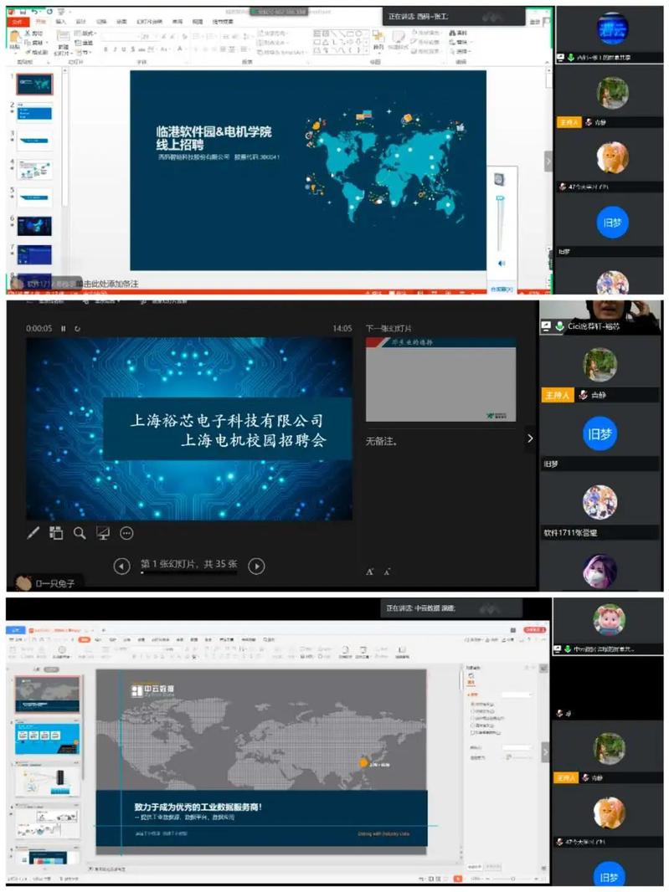The image size is (669, 892).
Task: Reset the presentation timer
Action: (77, 329)
